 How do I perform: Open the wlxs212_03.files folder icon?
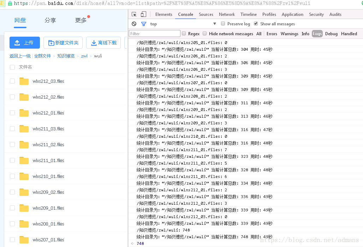[x=24, y=81]
